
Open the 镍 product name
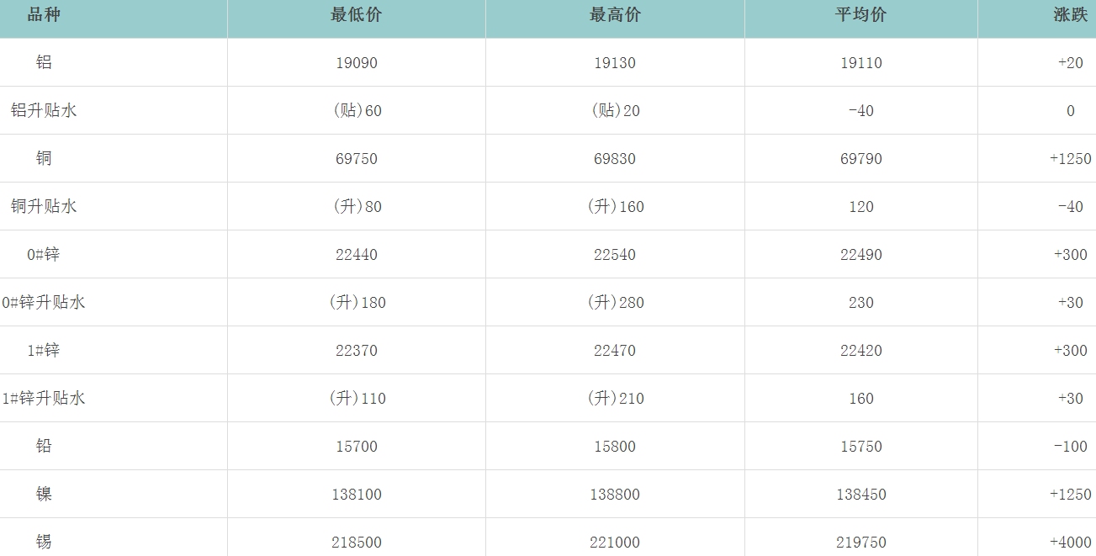[x=44, y=494]
